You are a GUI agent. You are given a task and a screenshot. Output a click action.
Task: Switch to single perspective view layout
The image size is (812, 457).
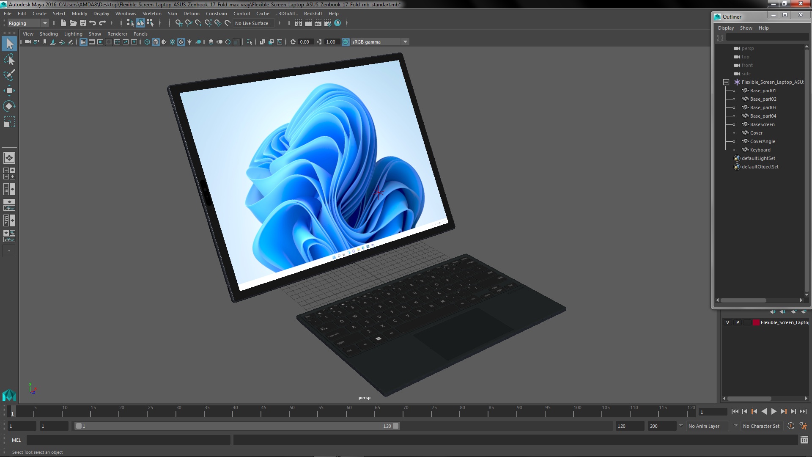9,158
